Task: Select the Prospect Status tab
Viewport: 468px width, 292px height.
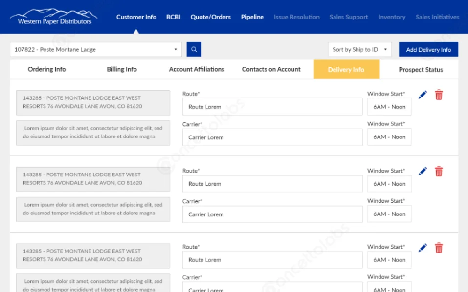Action: (421, 69)
